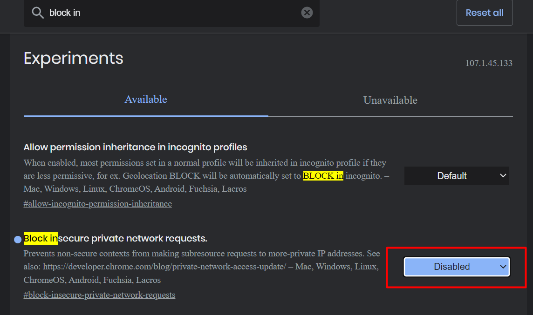Click 'Allow permission inheritance in incognito profiles' title
533x315 pixels.
[135, 147]
